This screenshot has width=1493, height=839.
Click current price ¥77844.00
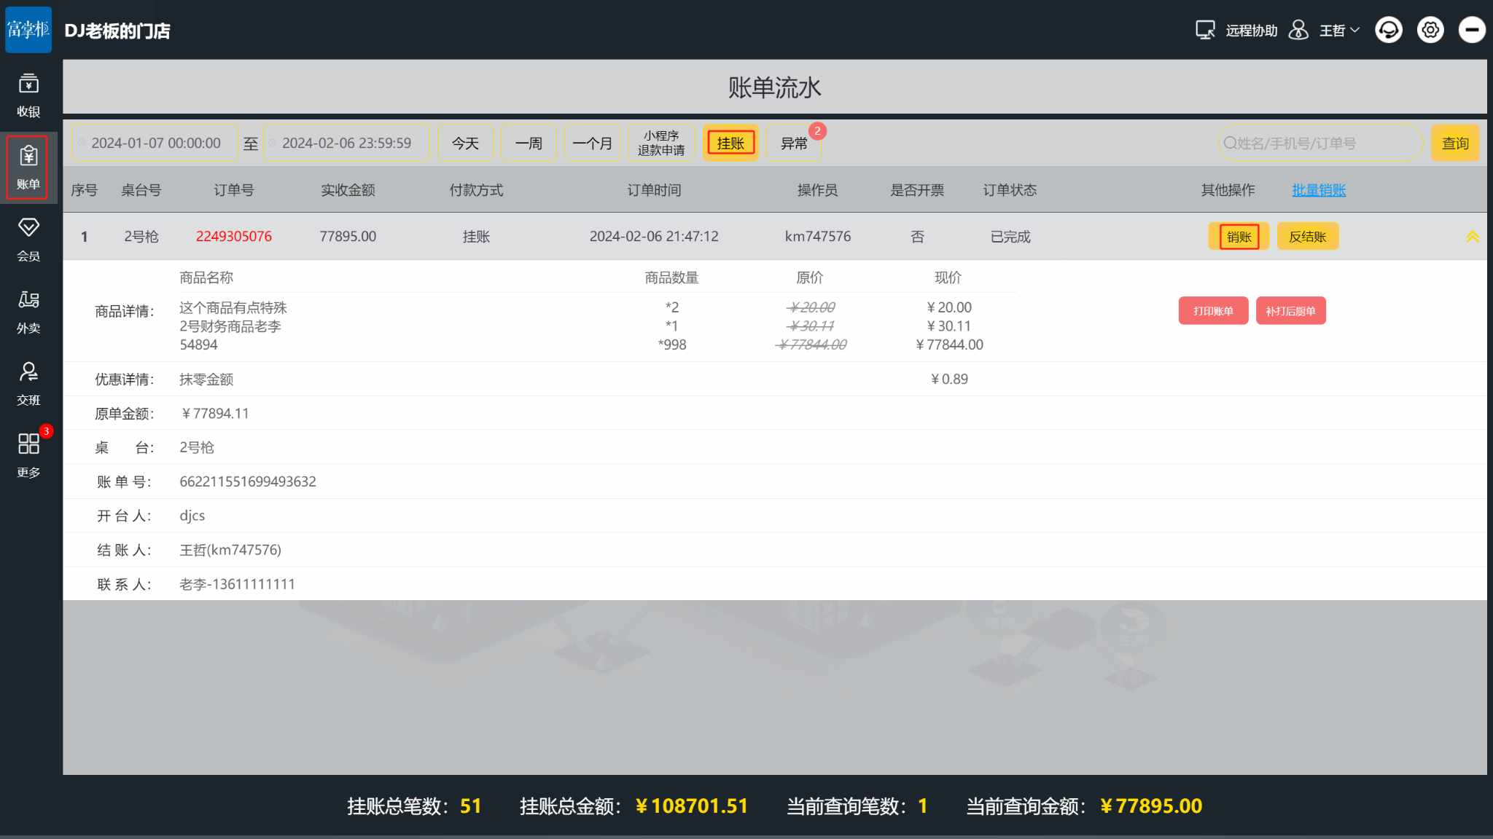point(949,344)
